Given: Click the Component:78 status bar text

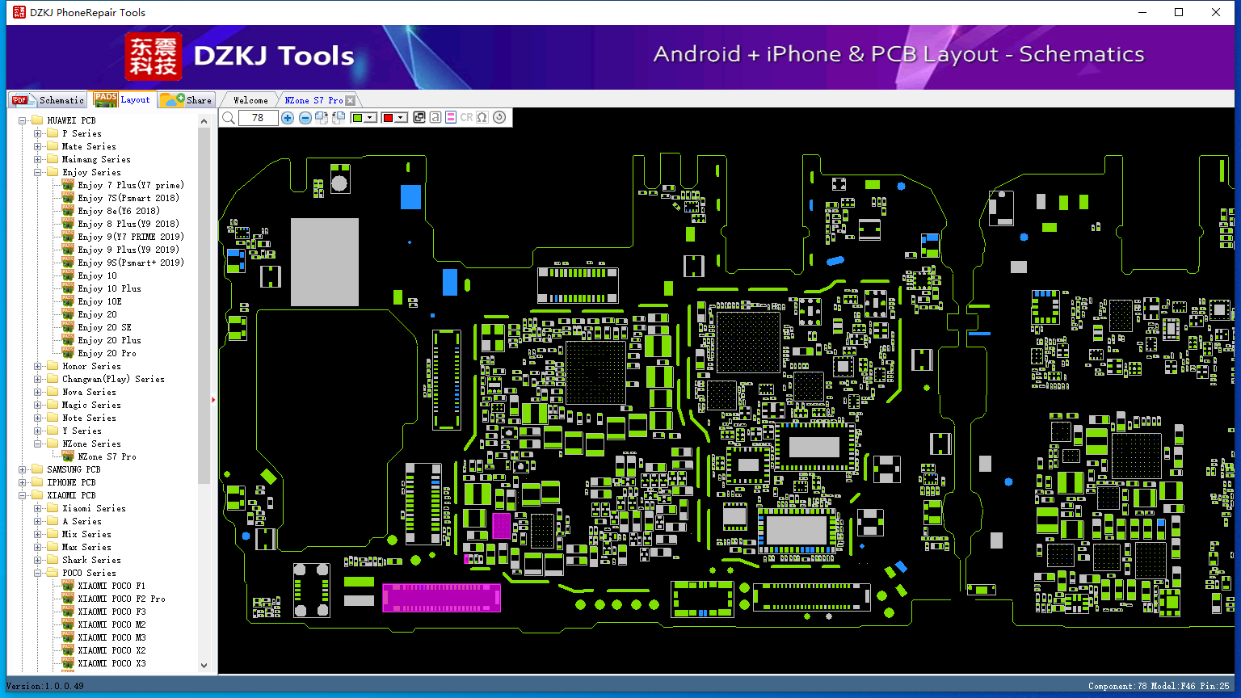Looking at the screenshot, I should coord(1117,686).
